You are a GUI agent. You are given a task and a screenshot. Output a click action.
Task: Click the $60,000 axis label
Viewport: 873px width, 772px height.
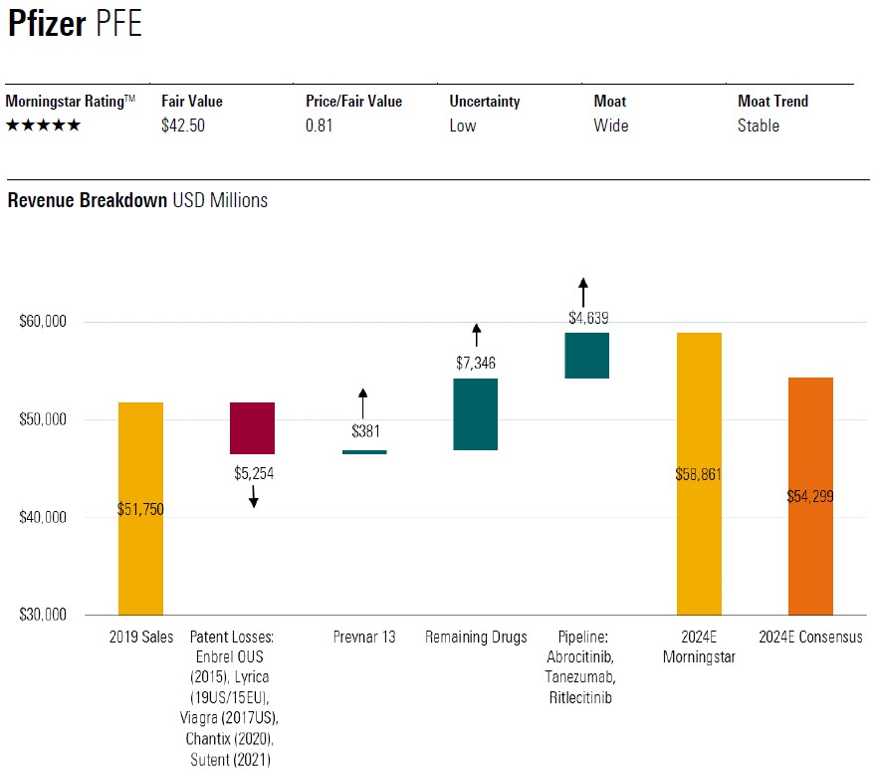42,322
